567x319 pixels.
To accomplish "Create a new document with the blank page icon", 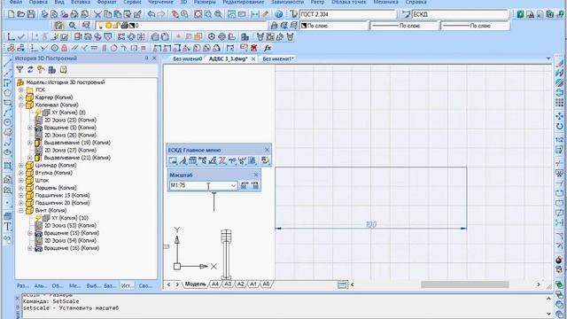I will click(x=12, y=14).
